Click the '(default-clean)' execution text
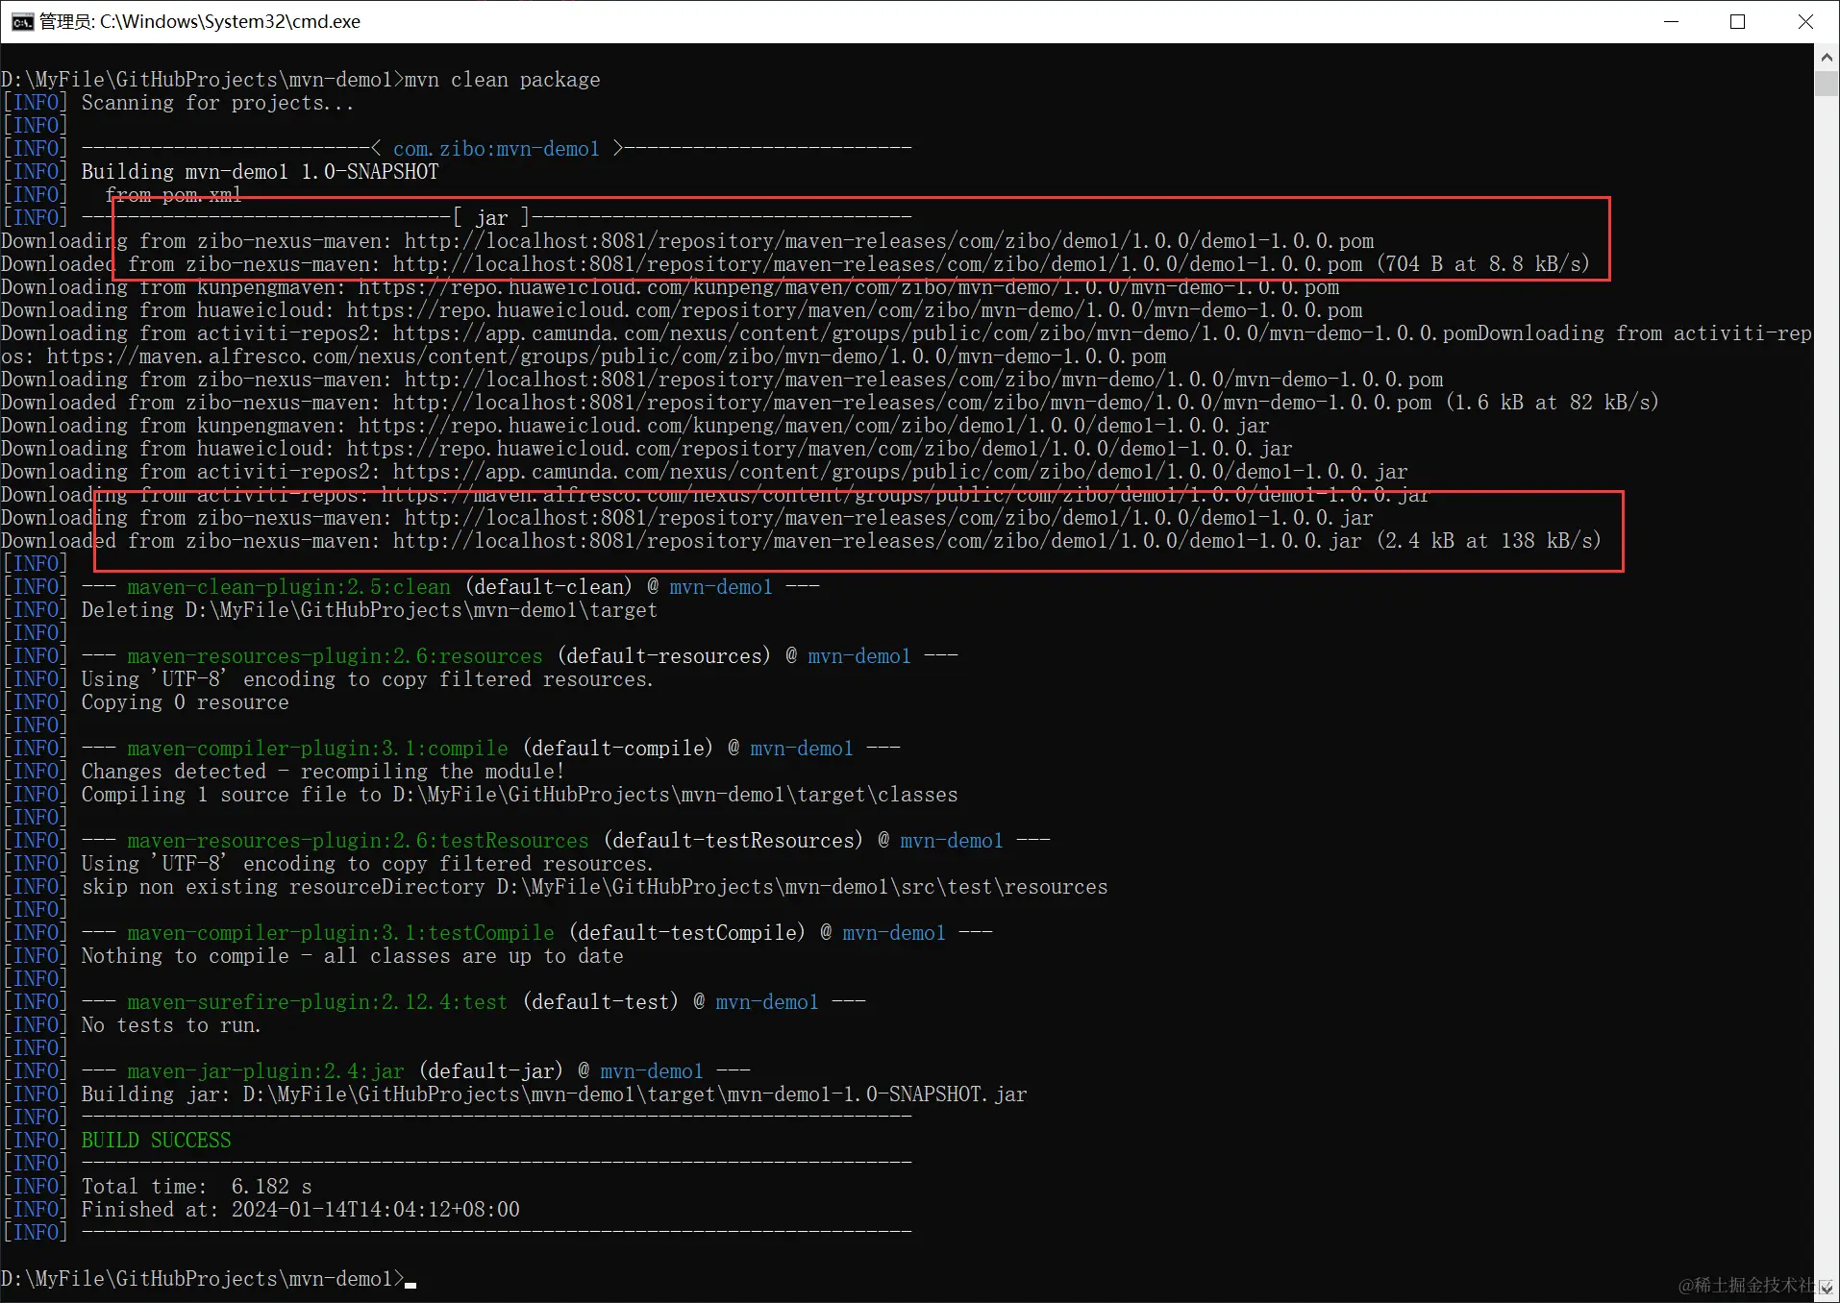1840x1303 pixels. 549,587
